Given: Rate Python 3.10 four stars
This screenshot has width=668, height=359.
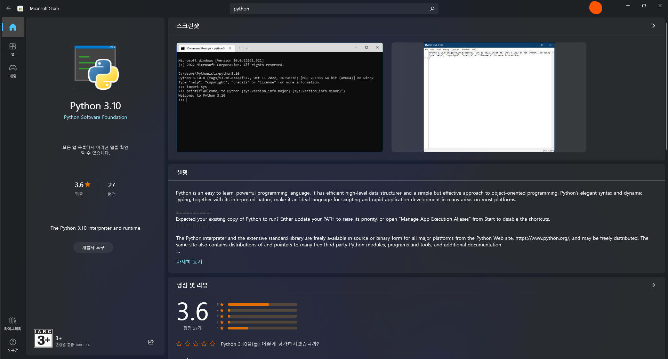Looking at the screenshot, I should 204,344.
